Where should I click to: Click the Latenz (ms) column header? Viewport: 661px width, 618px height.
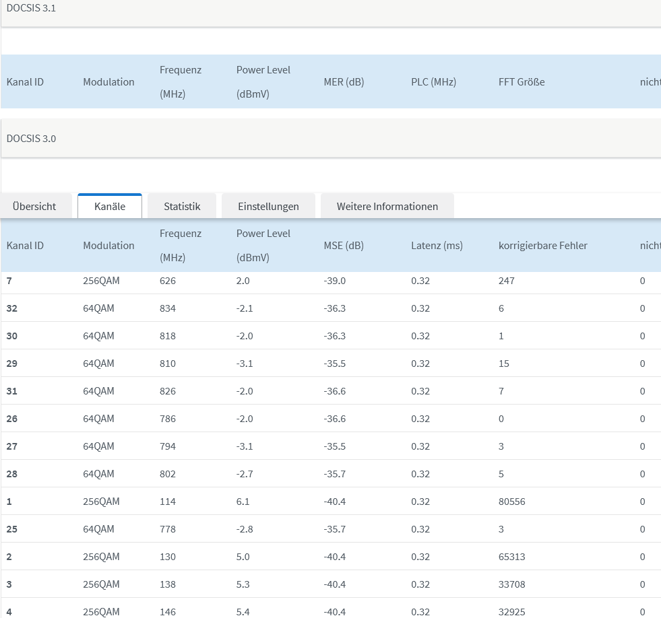pyautogui.click(x=437, y=246)
